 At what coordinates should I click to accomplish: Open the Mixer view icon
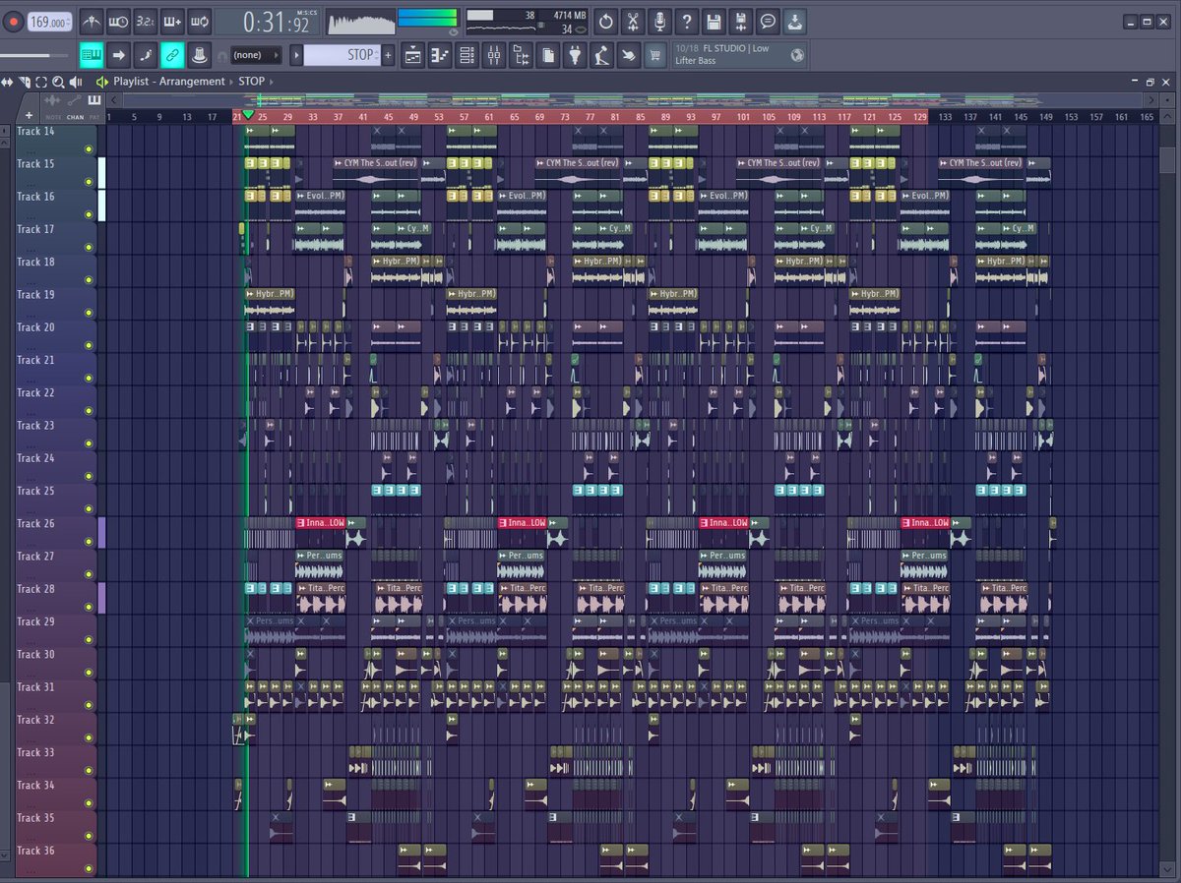coord(494,55)
